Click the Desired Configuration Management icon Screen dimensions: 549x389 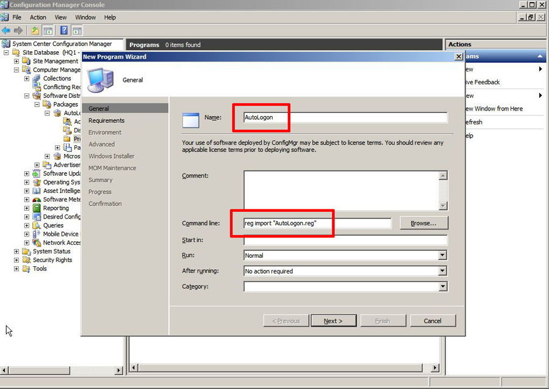(x=37, y=217)
